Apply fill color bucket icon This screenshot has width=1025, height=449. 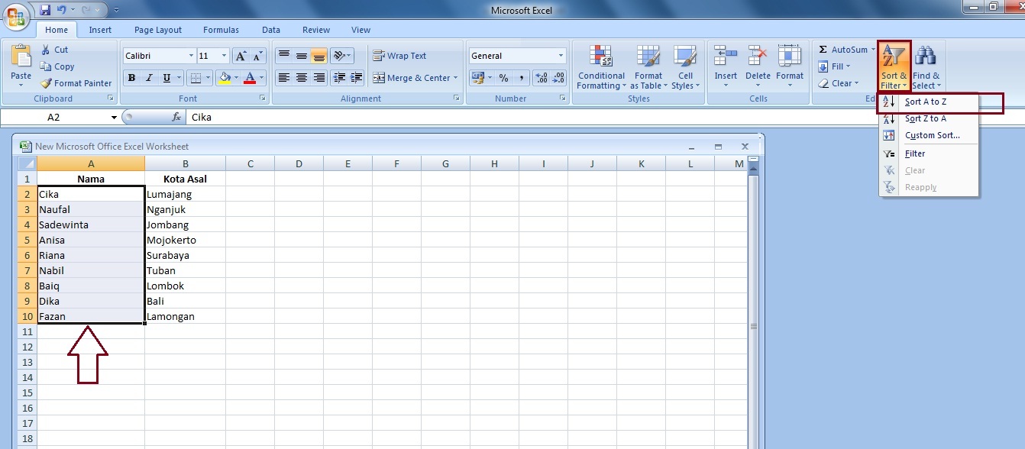[x=224, y=78]
